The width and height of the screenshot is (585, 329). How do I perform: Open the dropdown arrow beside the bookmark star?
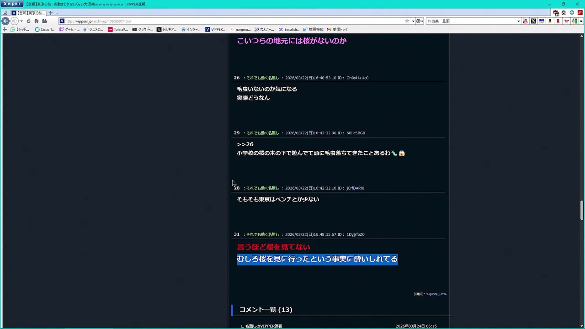(x=413, y=21)
